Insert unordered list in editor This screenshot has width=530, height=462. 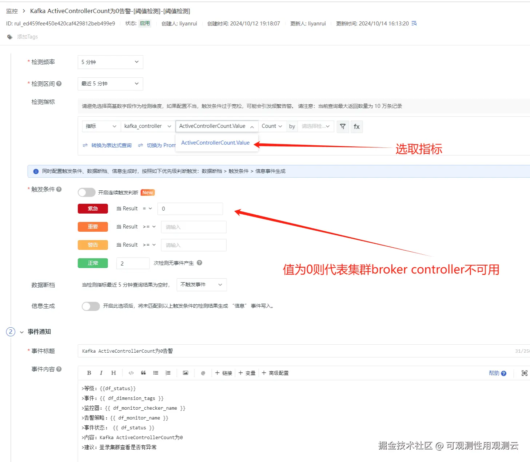[x=156, y=373]
